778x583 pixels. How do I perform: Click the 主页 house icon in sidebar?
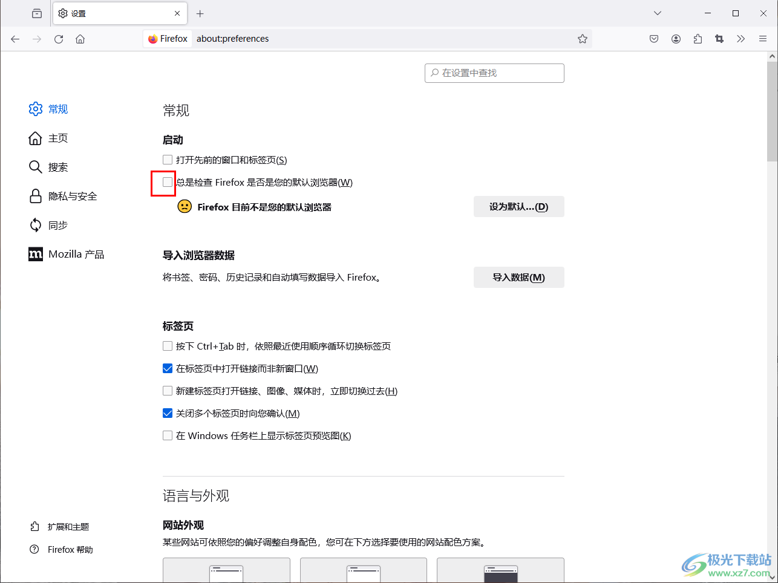tap(36, 138)
